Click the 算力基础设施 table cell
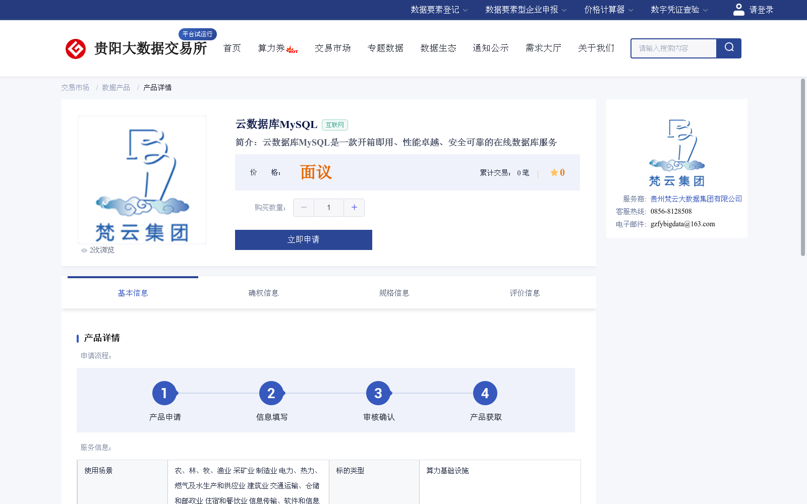Screen dimensions: 807x504 coord(500,482)
